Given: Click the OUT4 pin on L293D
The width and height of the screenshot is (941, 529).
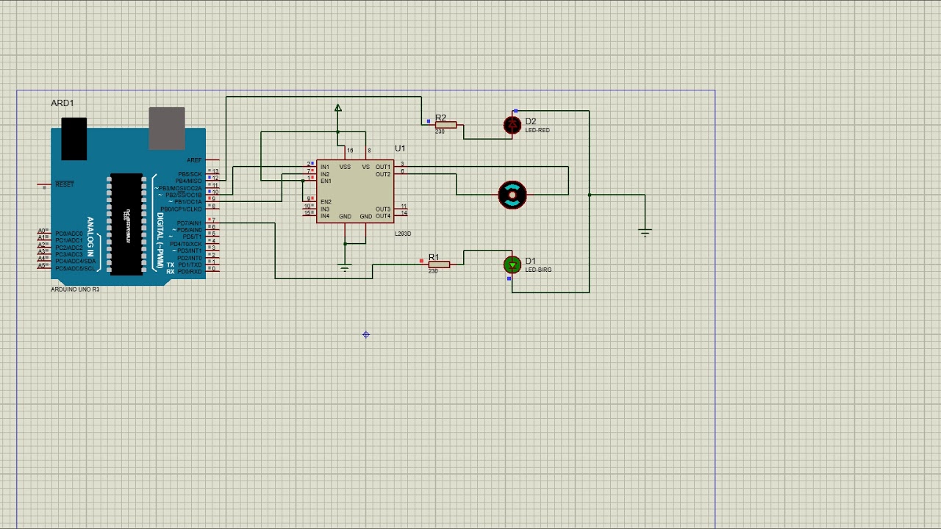Looking at the screenshot, I should (x=383, y=216).
